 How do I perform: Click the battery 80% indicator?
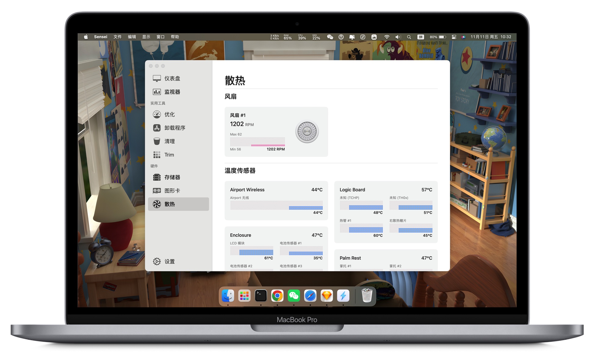pos(438,37)
